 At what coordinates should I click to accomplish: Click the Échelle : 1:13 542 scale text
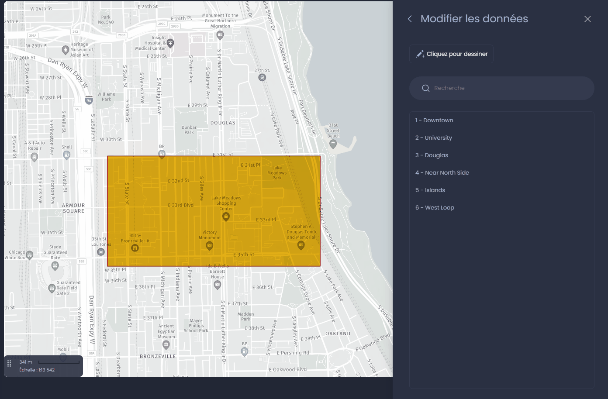[x=37, y=370]
